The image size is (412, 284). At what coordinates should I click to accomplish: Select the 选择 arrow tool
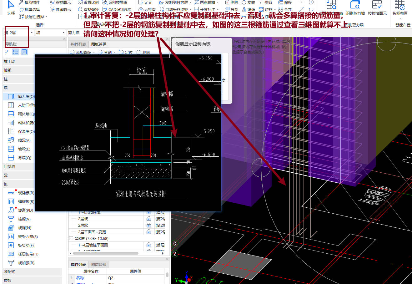(11, 8)
